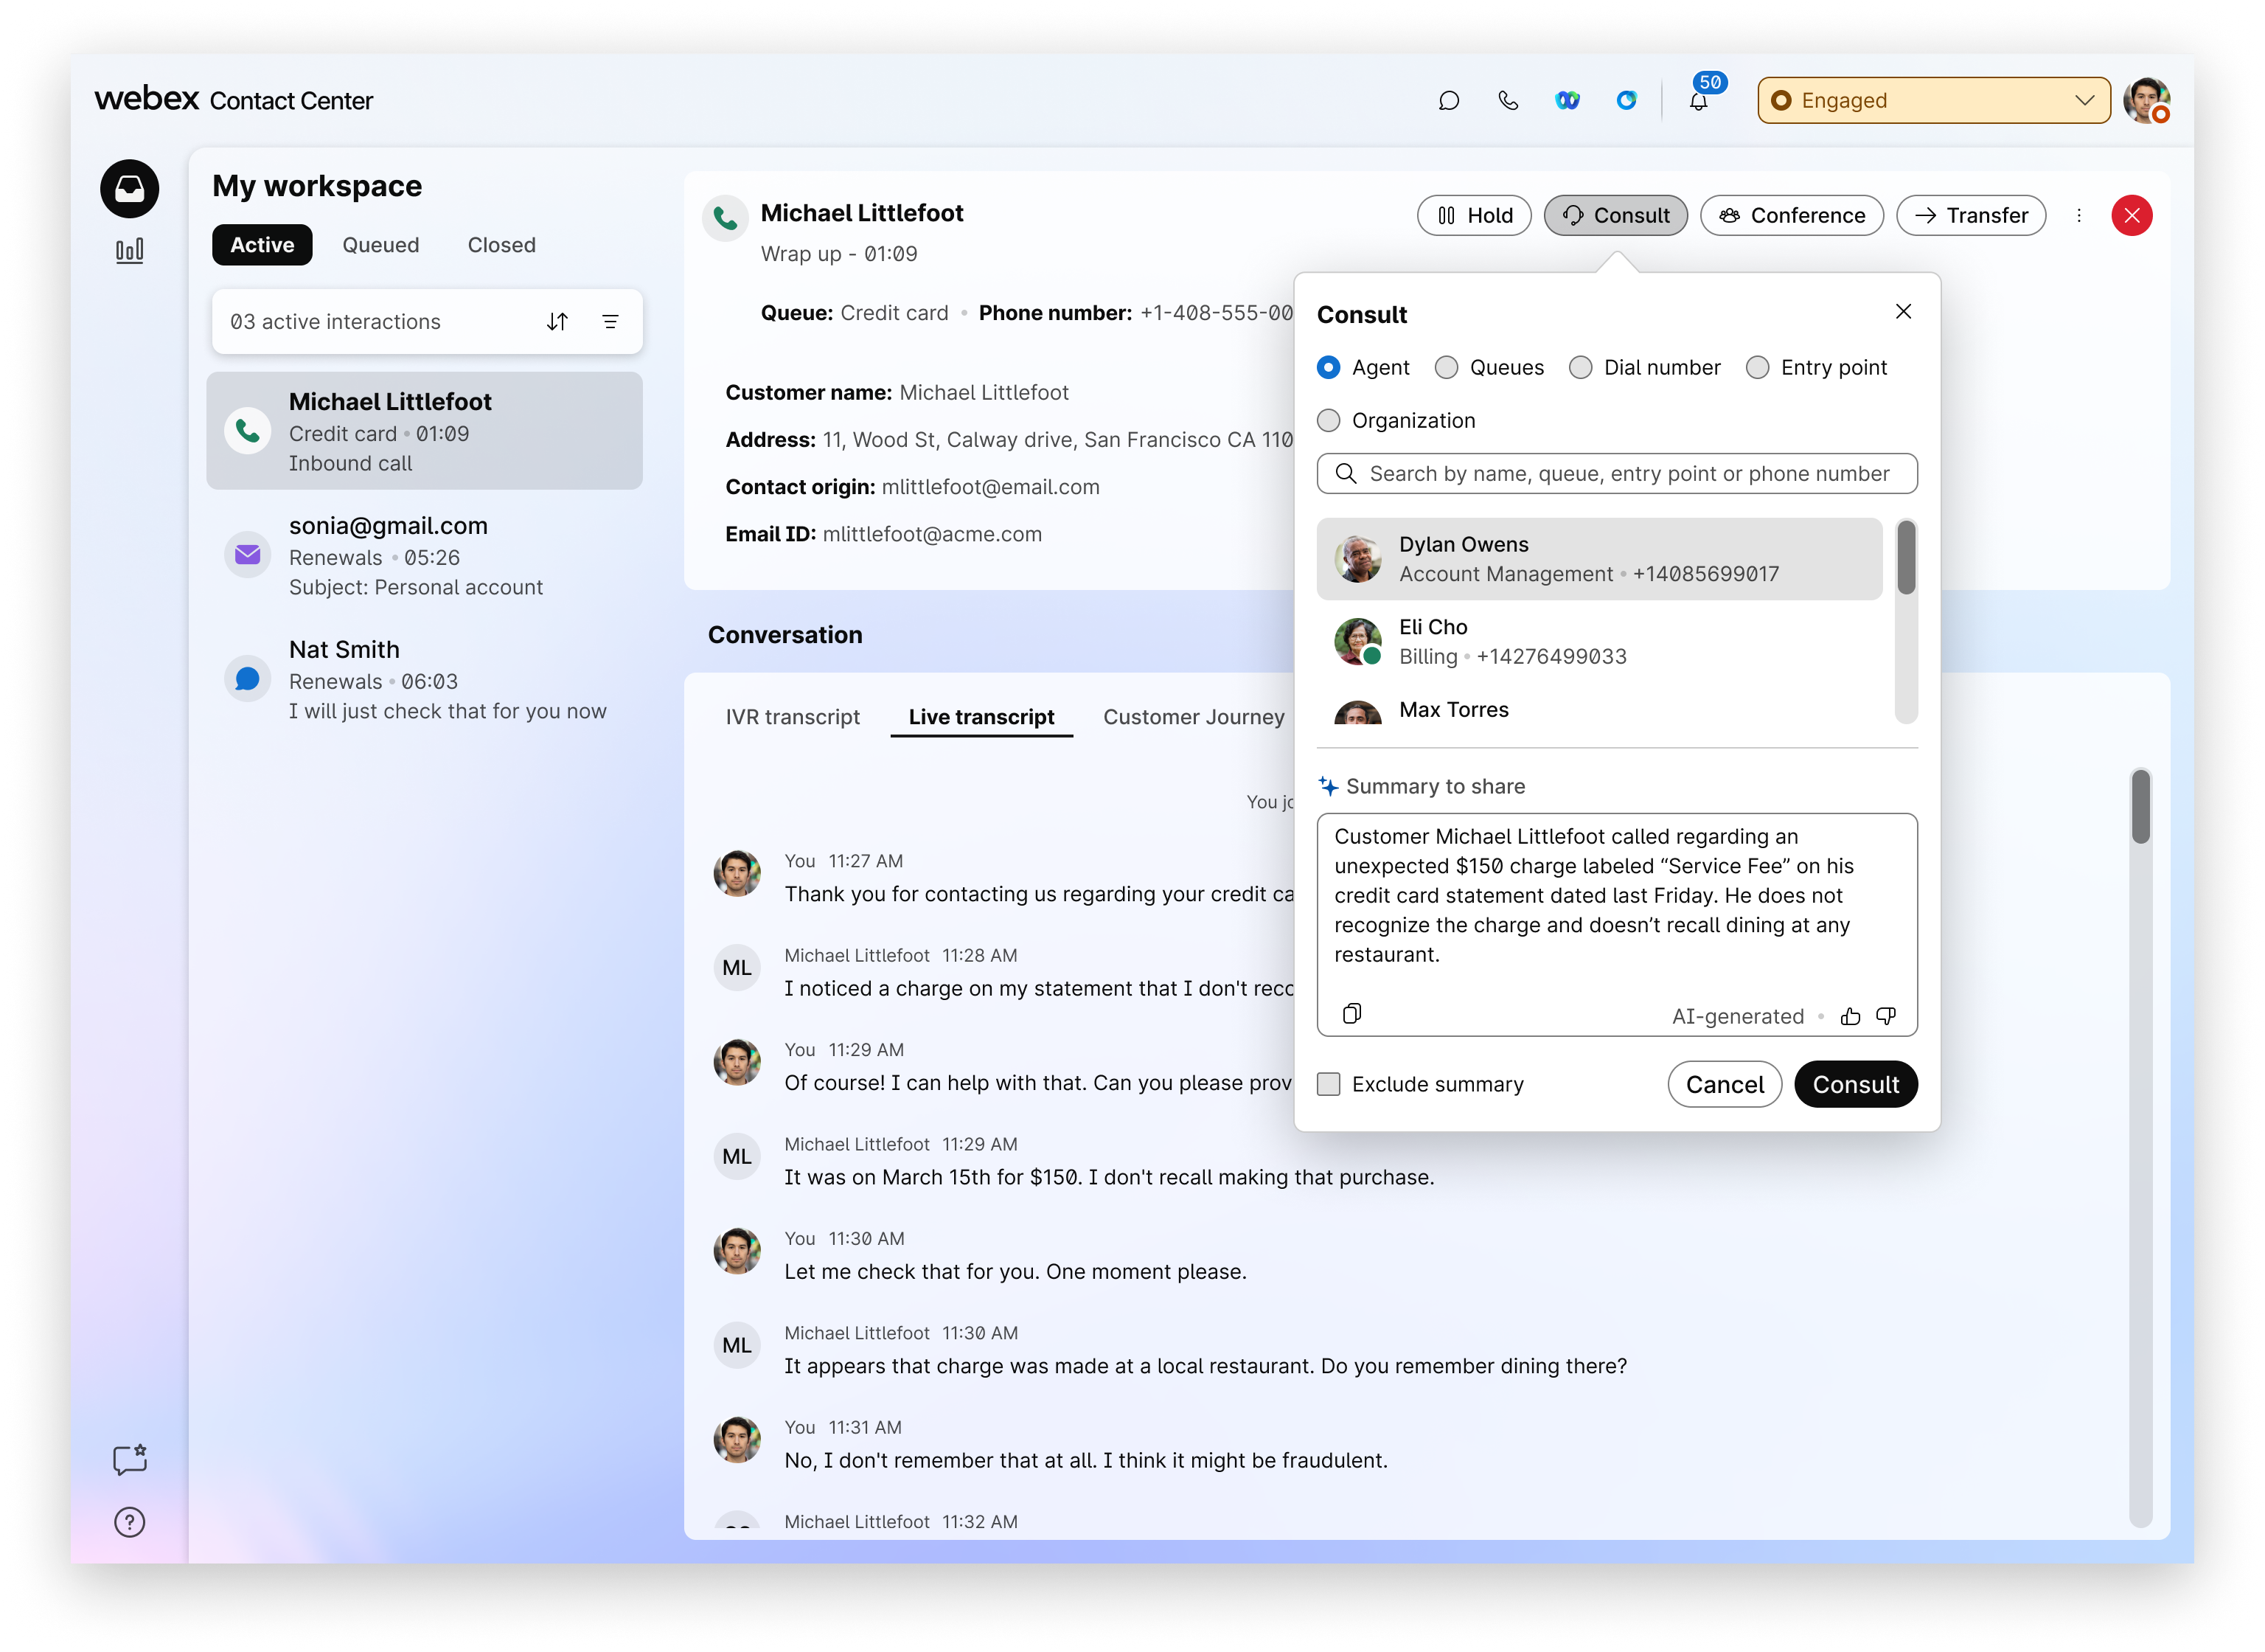Click the phone dialer icon in header

[x=1507, y=100]
